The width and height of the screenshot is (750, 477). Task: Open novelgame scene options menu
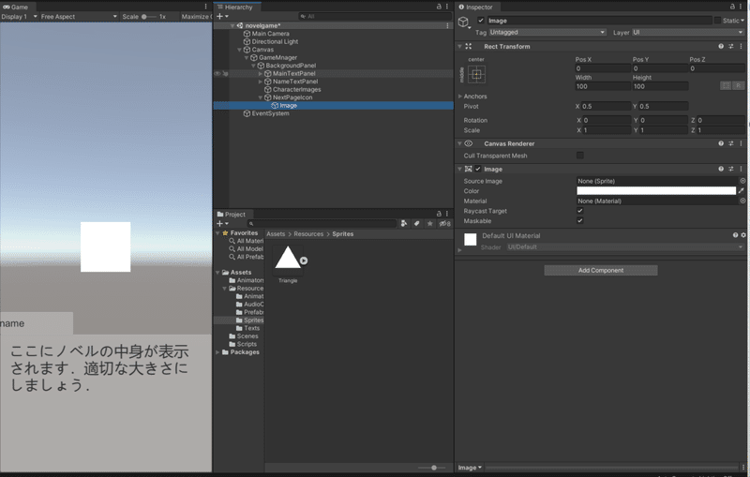(447, 26)
